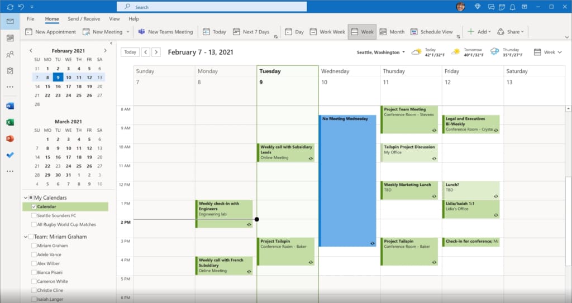Switch to Schedule View in the ribbon
Image resolution: width=572 pixels, height=303 pixels.
431,32
